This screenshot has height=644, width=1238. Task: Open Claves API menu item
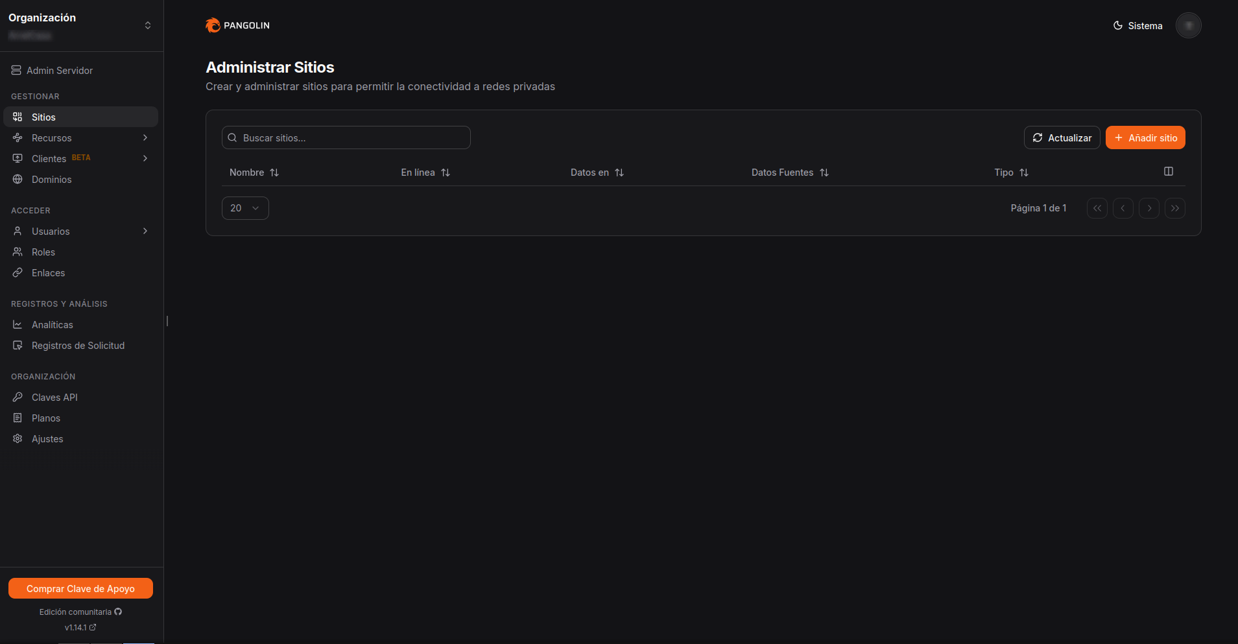(54, 398)
